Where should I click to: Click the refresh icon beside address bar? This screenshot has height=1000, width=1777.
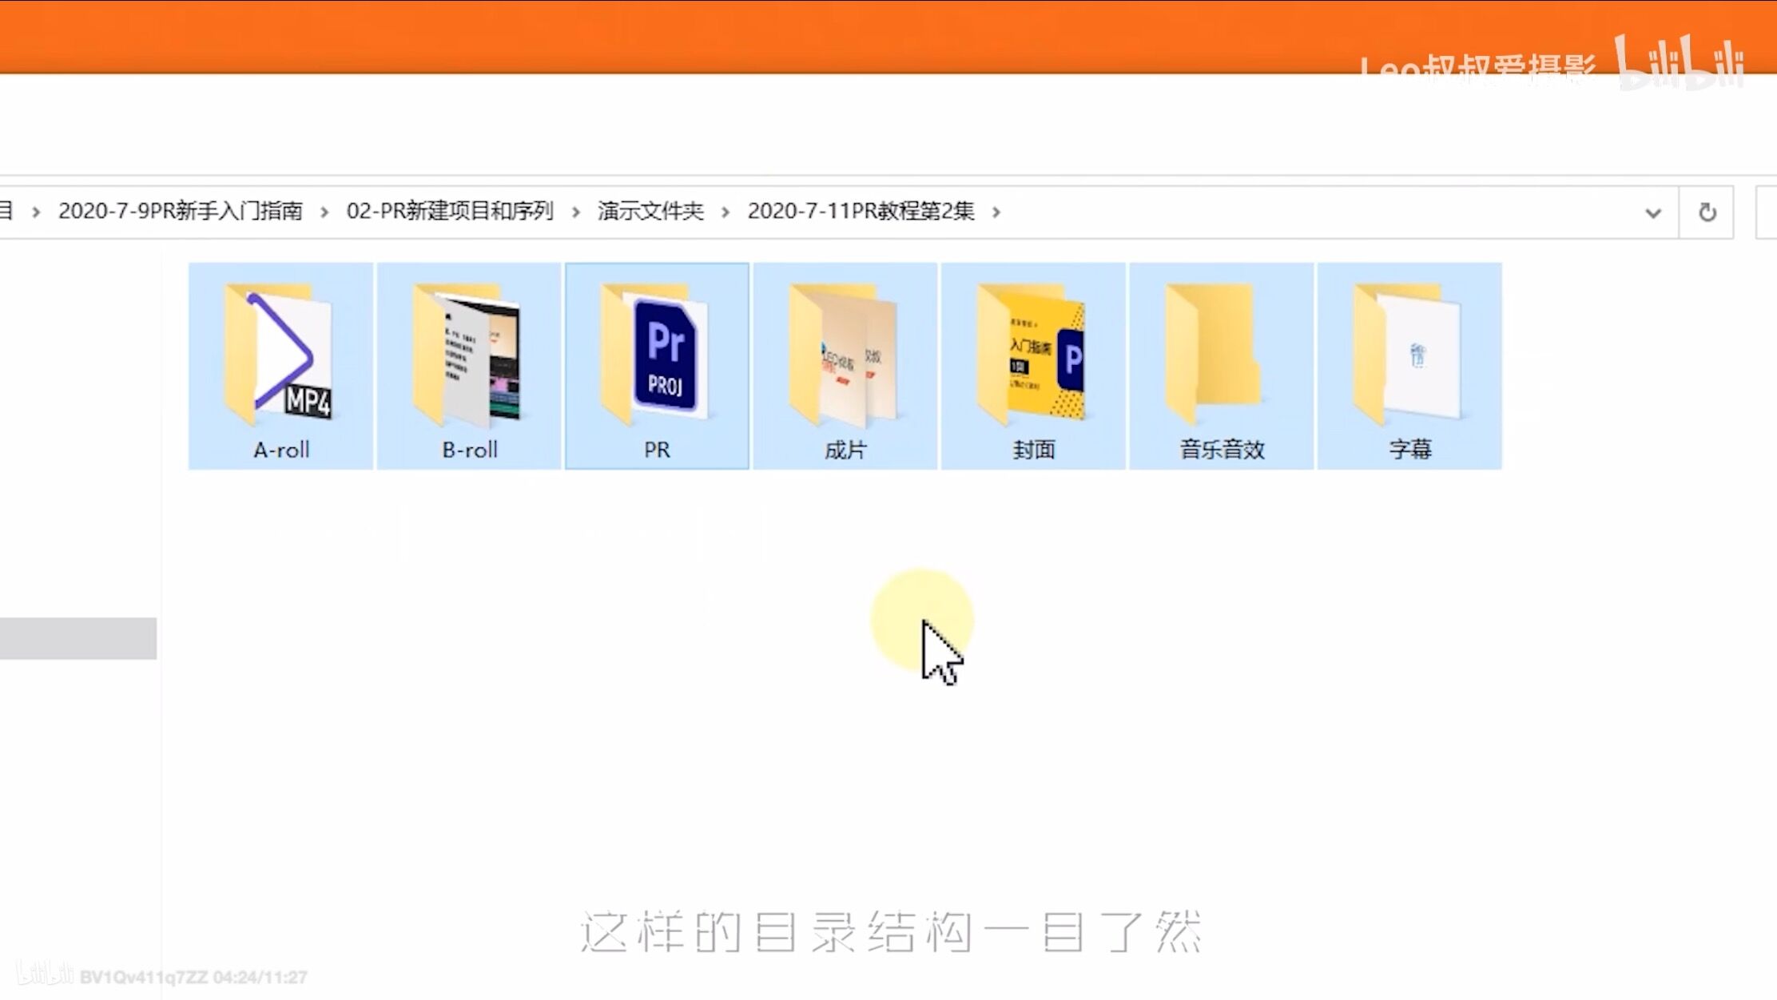coord(1707,212)
